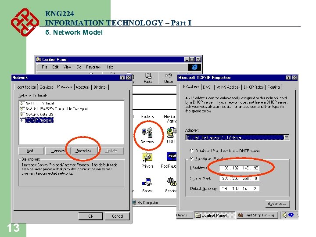Open the Edit menu in Control Panel

(x=55, y=67)
